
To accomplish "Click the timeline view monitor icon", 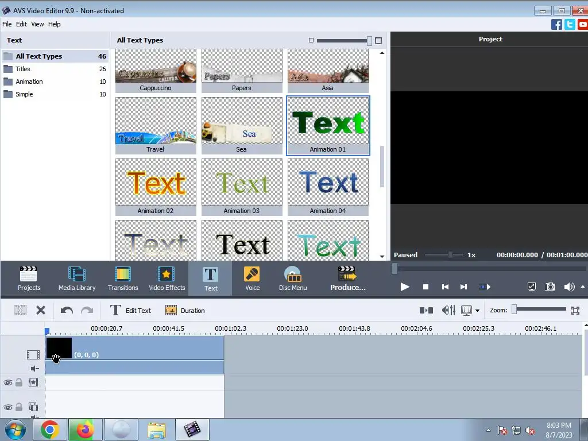I will tap(466, 311).
